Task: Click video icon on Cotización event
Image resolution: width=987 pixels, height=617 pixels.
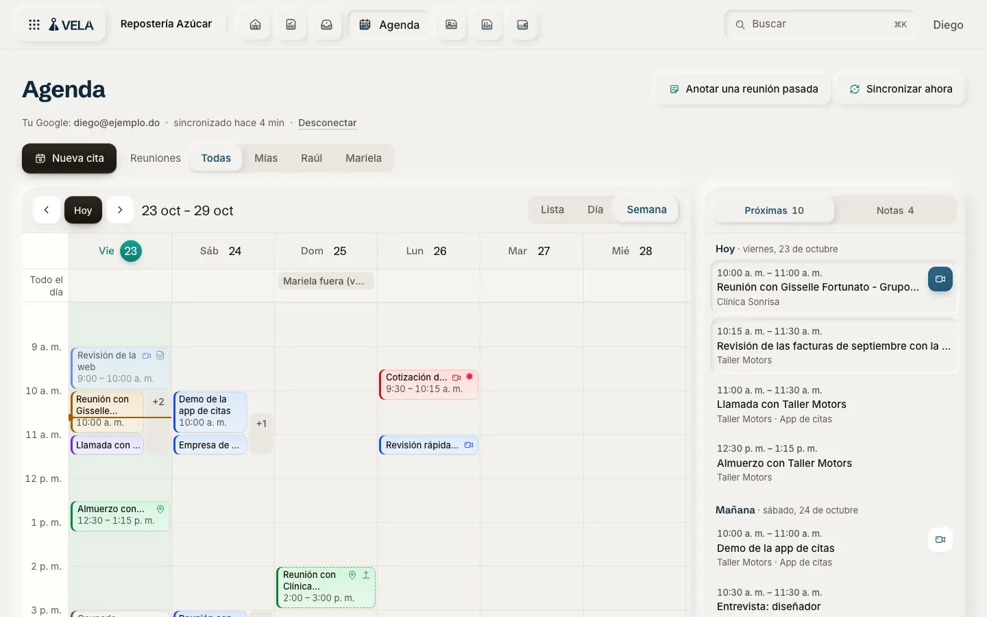Action: (x=456, y=378)
